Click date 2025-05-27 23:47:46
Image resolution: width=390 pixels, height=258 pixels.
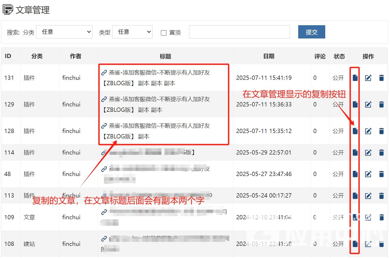[x=264, y=174]
